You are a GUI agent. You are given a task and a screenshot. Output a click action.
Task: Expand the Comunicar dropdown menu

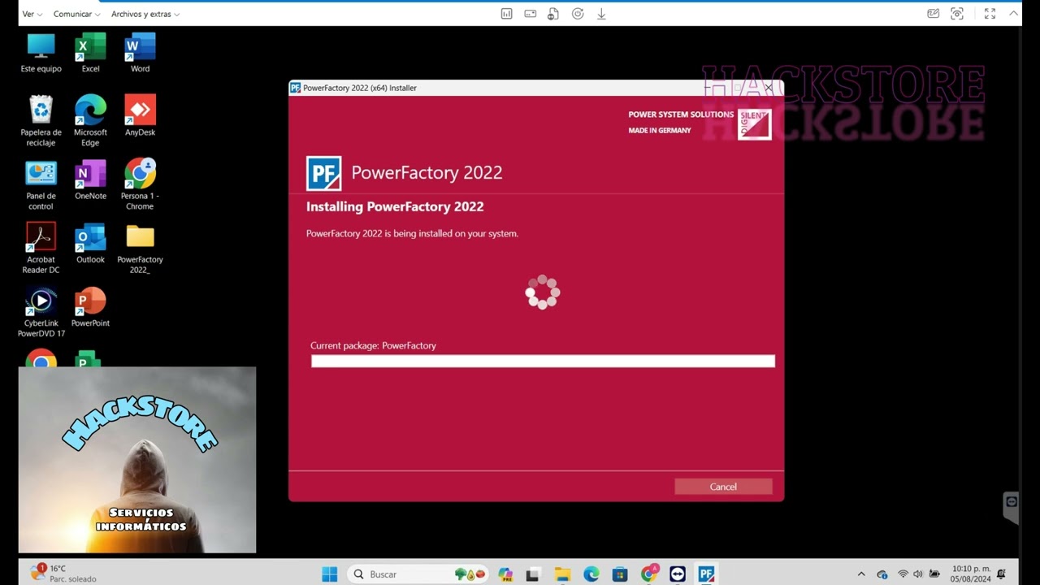(x=77, y=14)
